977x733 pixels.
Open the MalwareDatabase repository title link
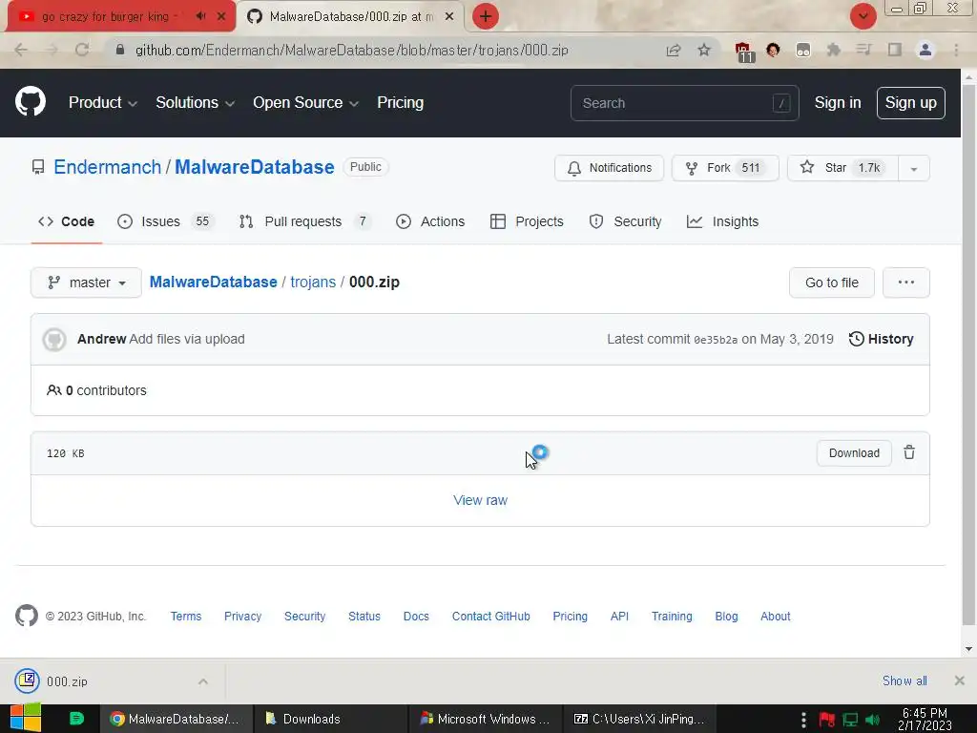pyautogui.click(x=254, y=167)
